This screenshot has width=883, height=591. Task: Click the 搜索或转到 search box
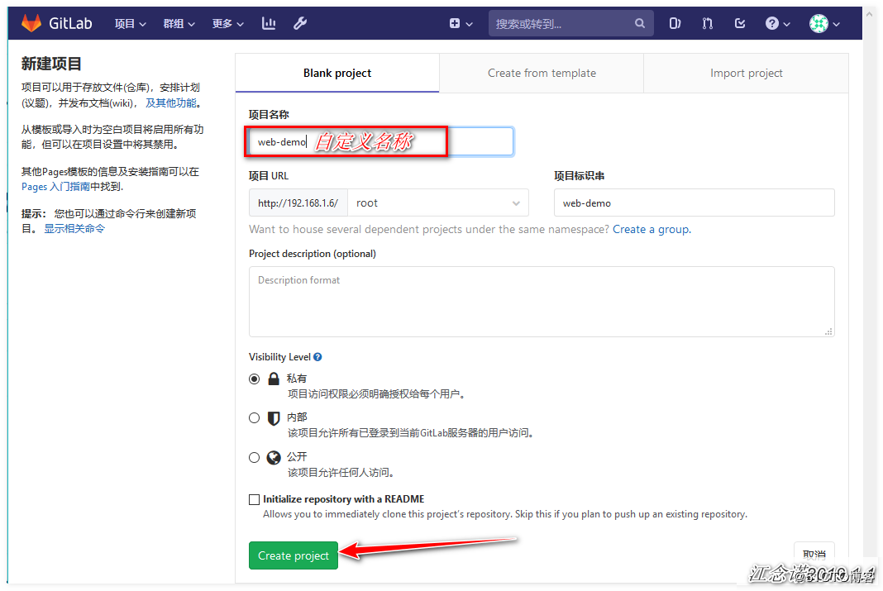[571, 24]
